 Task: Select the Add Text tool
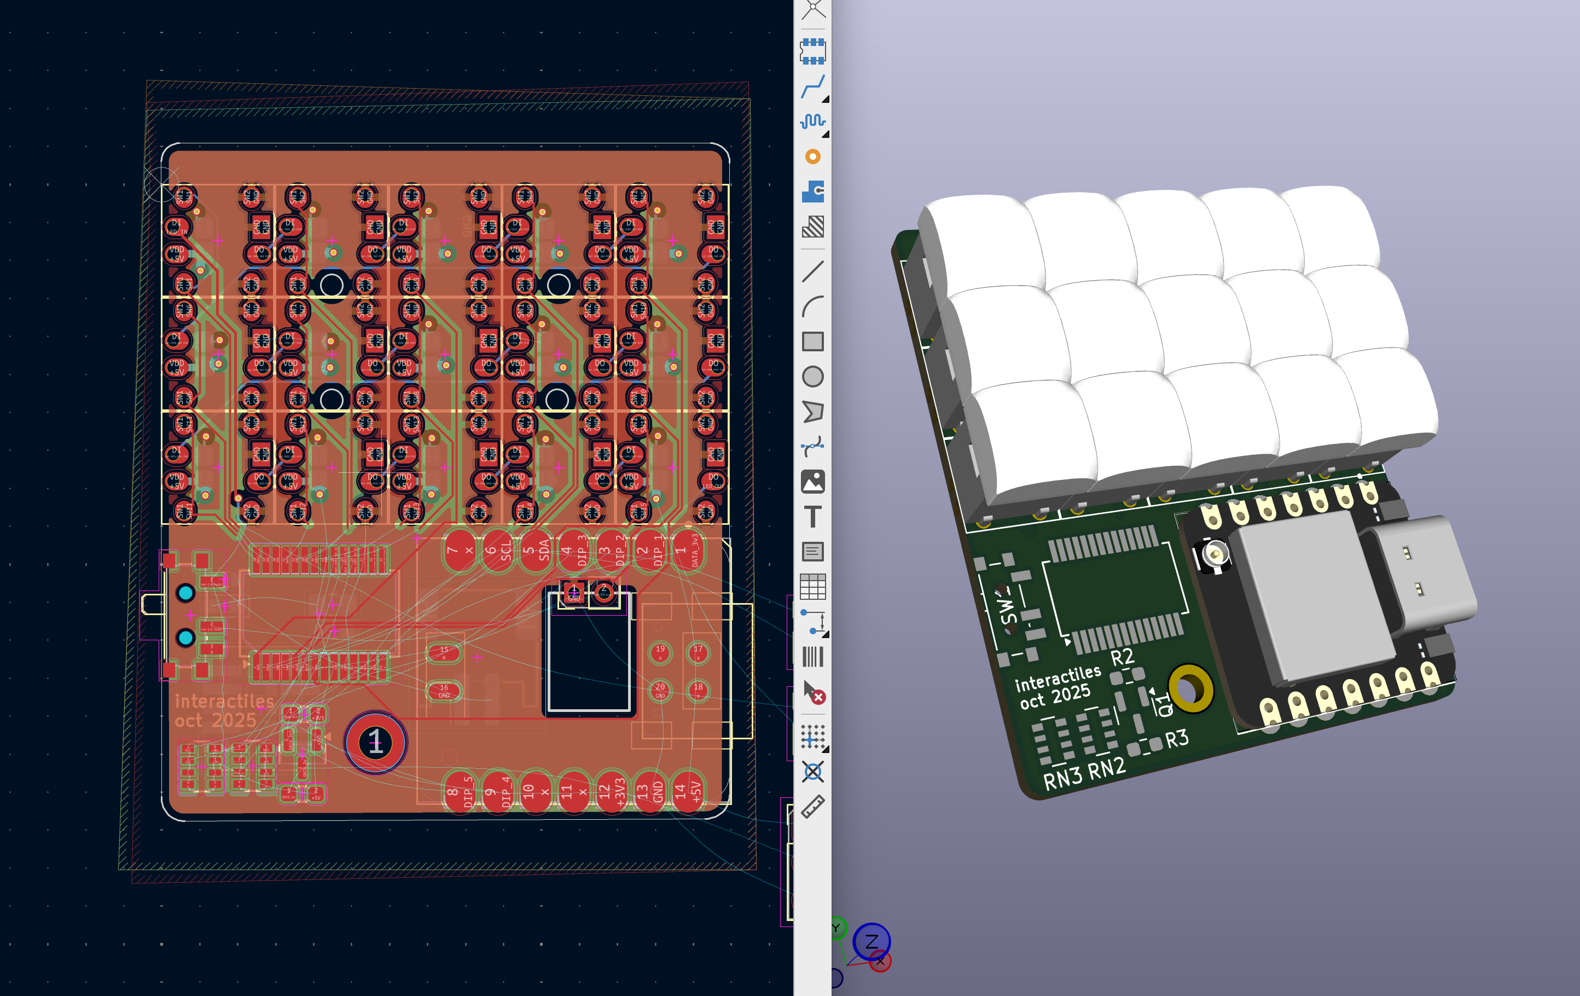pos(812,517)
